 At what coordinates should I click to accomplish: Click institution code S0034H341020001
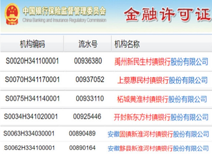31,116
